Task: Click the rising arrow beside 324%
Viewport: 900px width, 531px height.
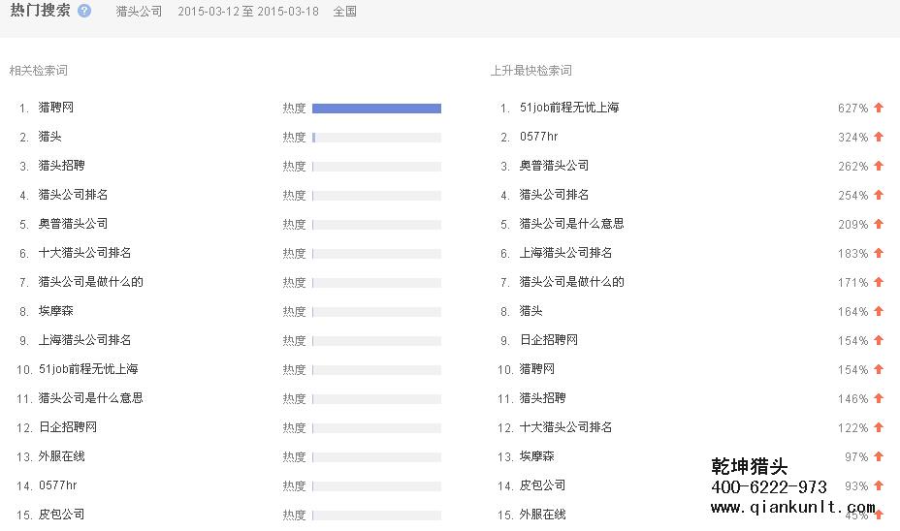Action: (879, 137)
